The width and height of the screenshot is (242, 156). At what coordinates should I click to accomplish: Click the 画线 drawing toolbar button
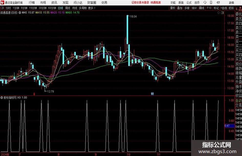pyautogui.click(x=202, y=8)
